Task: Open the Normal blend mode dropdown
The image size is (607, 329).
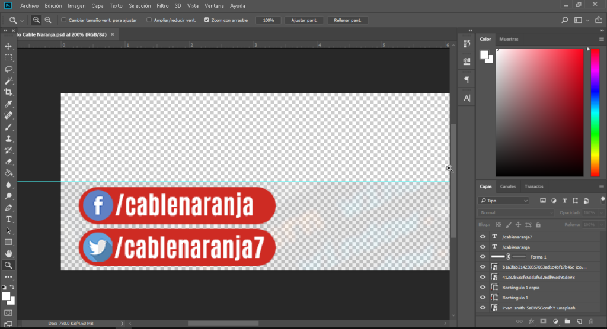Action: pyautogui.click(x=516, y=212)
